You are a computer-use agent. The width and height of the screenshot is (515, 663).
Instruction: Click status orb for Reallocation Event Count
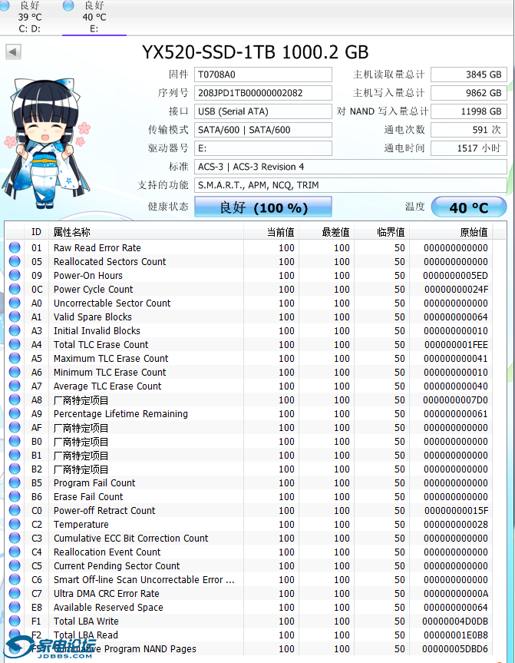click(x=15, y=552)
